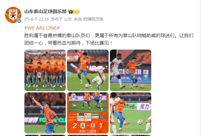Open photo of player near CSL banner

131,70
